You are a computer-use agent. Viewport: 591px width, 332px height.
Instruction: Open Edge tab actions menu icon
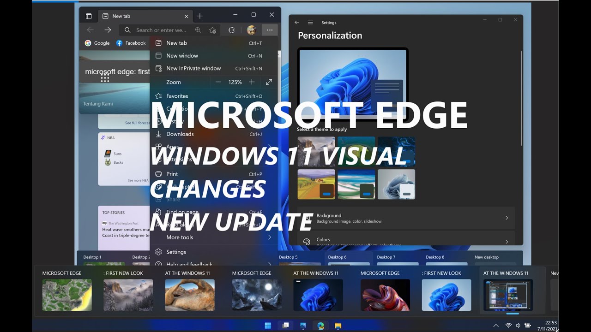point(89,16)
